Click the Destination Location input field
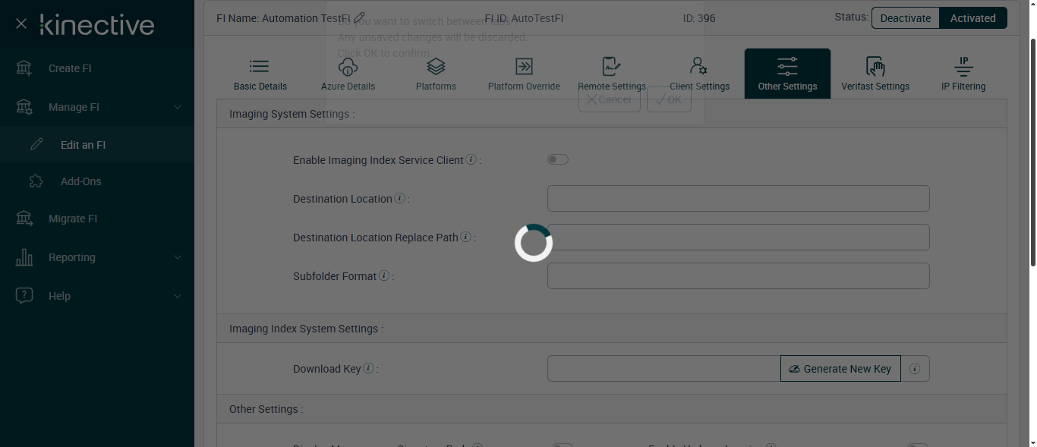 (739, 198)
